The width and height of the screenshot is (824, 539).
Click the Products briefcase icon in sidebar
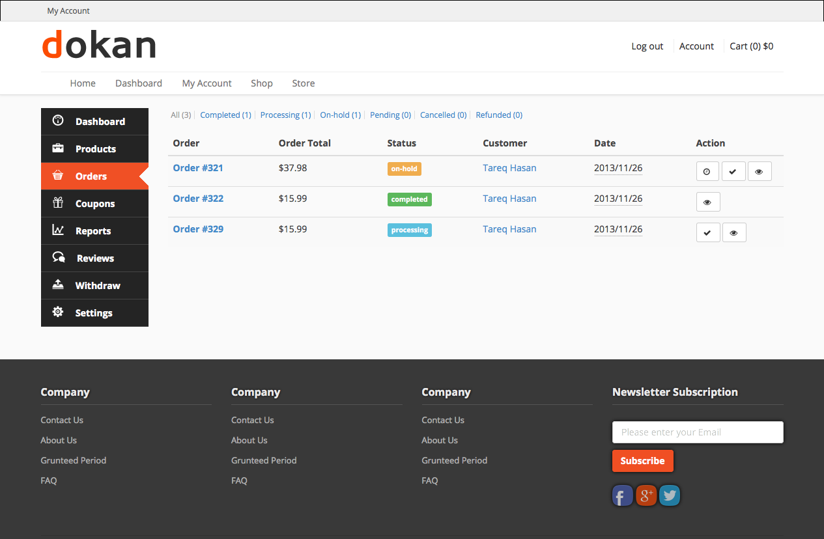58,148
